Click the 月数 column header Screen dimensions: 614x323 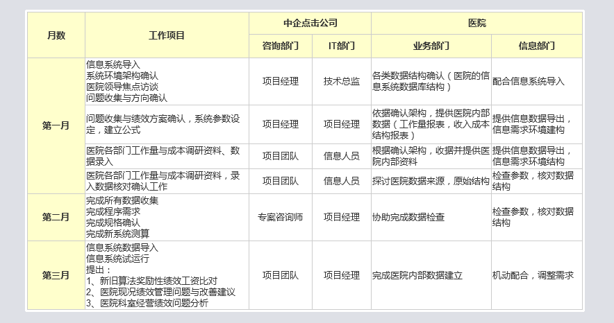point(56,35)
